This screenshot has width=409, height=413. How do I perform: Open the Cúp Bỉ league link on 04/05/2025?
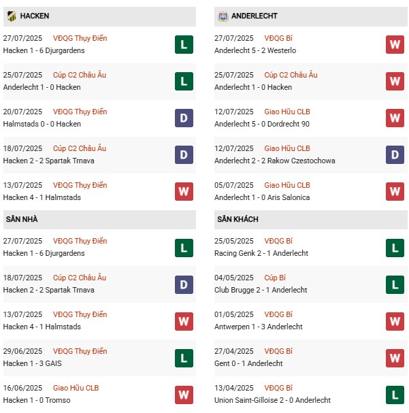click(x=274, y=278)
